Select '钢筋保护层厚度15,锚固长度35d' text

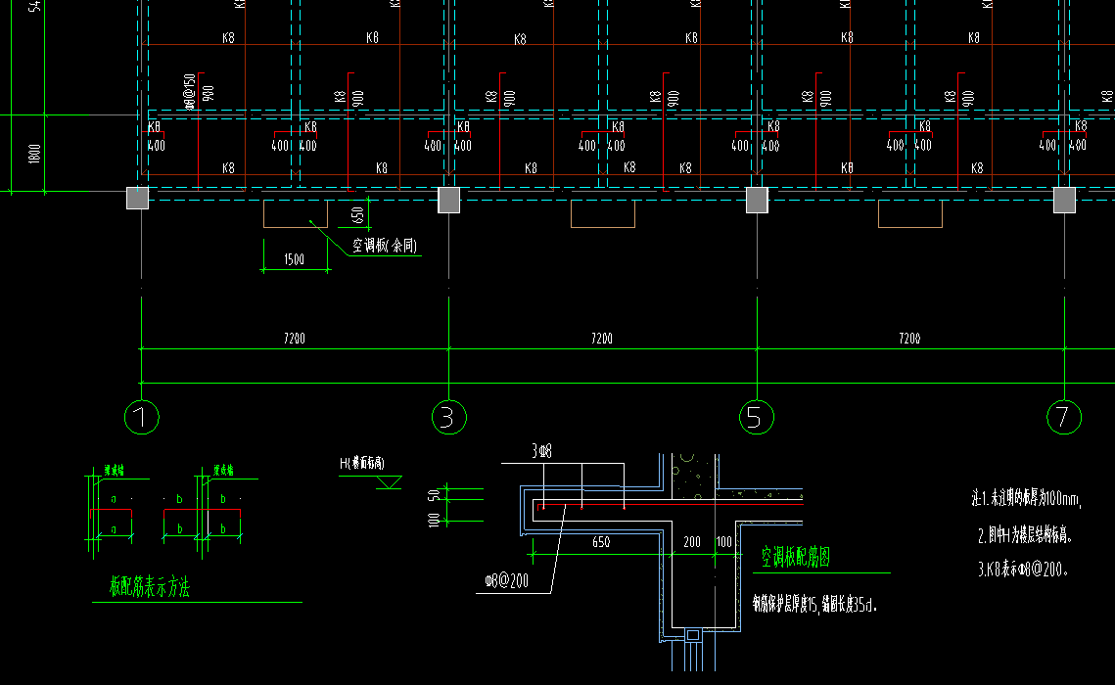pos(814,605)
